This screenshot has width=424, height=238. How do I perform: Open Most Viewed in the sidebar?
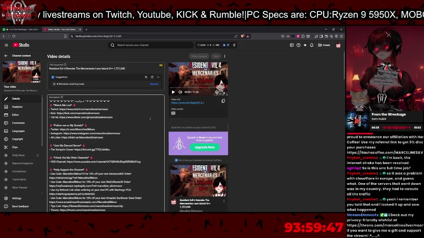(22, 187)
